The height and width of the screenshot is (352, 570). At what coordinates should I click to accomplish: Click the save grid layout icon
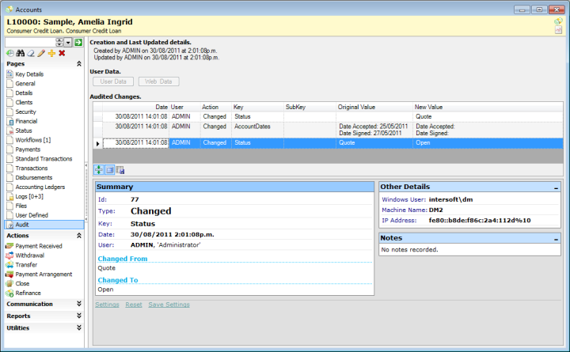point(120,170)
